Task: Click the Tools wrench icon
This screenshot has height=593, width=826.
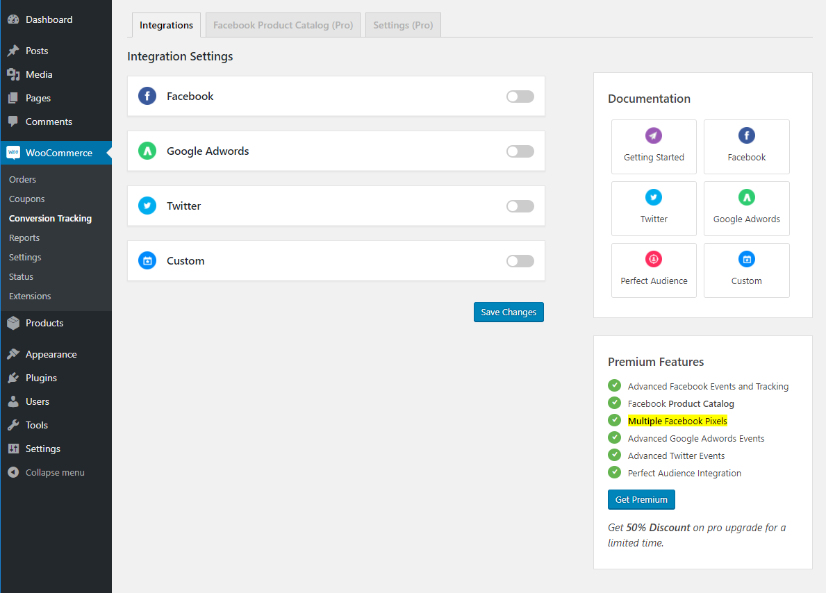Action: click(13, 425)
